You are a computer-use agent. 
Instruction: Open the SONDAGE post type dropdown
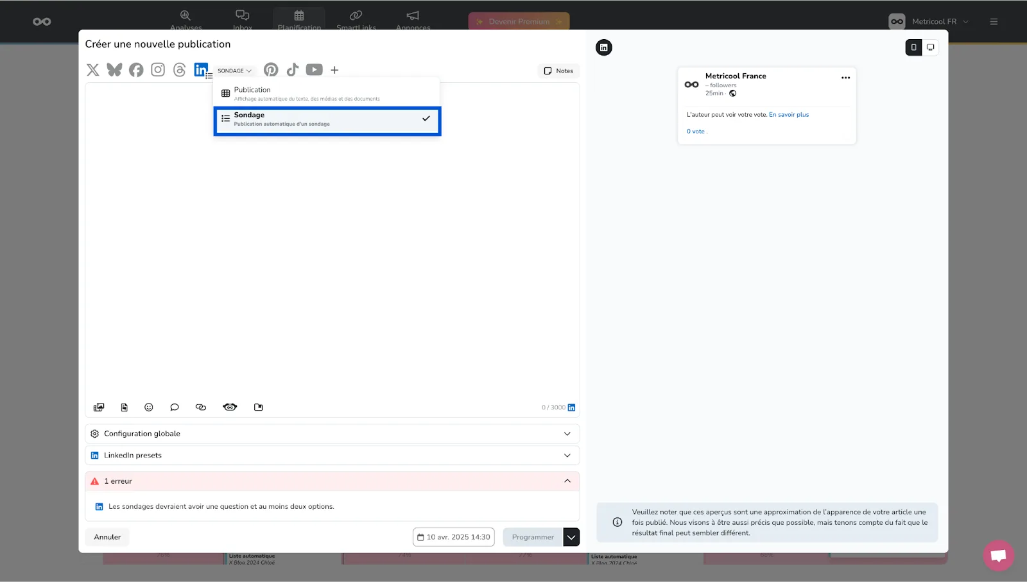(x=234, y=71)
